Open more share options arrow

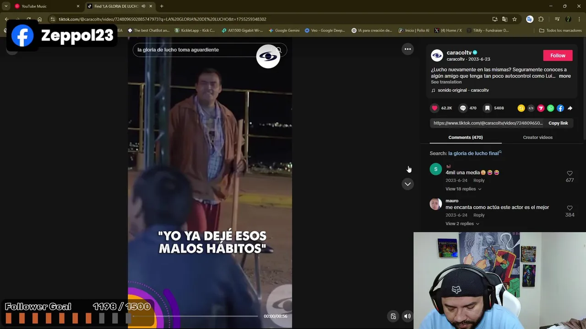(x=570, y=108)
